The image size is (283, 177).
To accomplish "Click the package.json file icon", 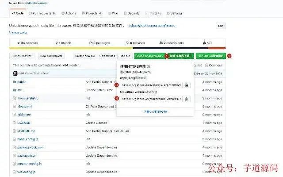I will [15, 155].
